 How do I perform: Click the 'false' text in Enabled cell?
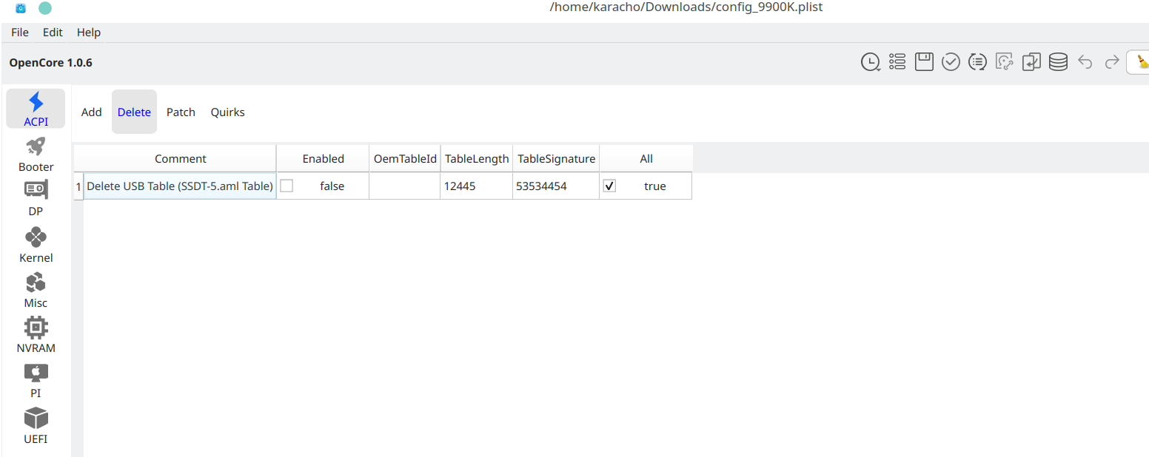(x=332, y=186)
